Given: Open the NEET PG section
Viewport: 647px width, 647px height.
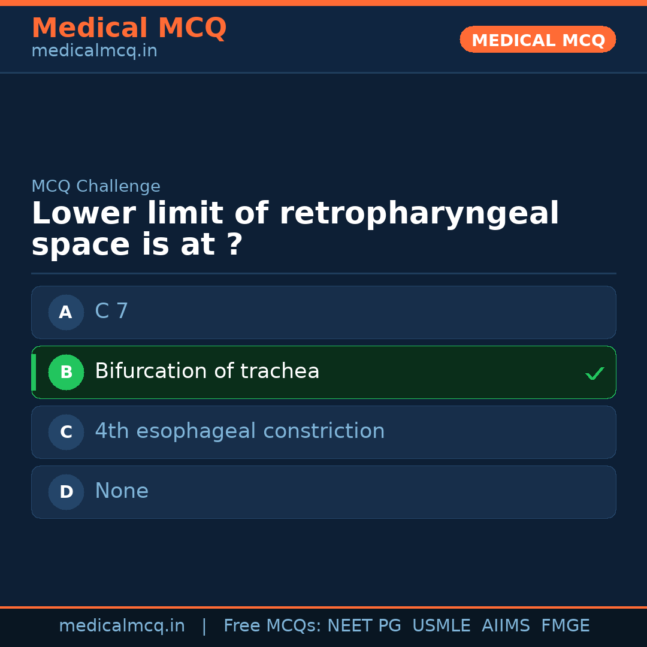Looking at the screenshot, I should coord(364,625).
